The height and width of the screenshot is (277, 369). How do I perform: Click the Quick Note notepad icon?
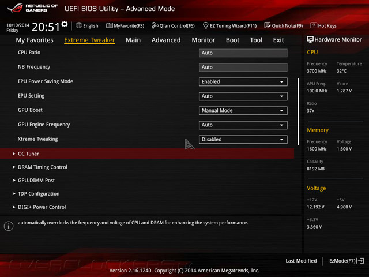(268, 25)
